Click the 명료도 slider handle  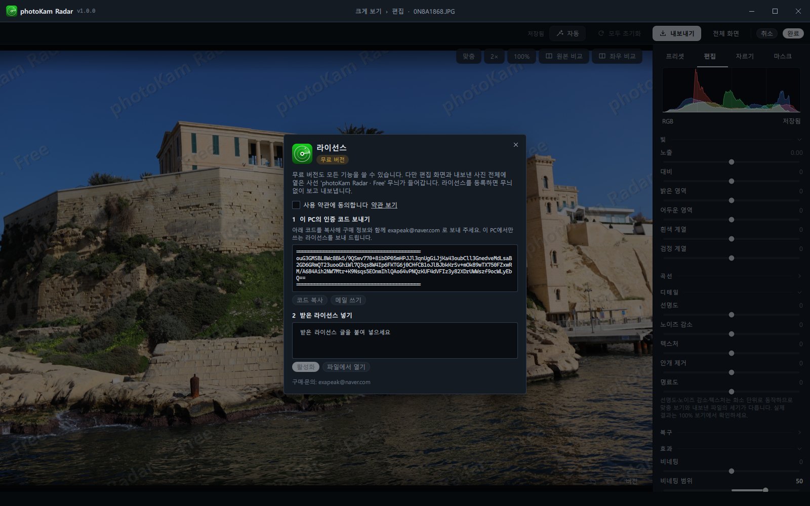tap(732, 392)
